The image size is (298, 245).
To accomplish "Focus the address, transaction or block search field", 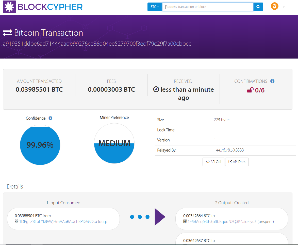I will tap(208, 7).
